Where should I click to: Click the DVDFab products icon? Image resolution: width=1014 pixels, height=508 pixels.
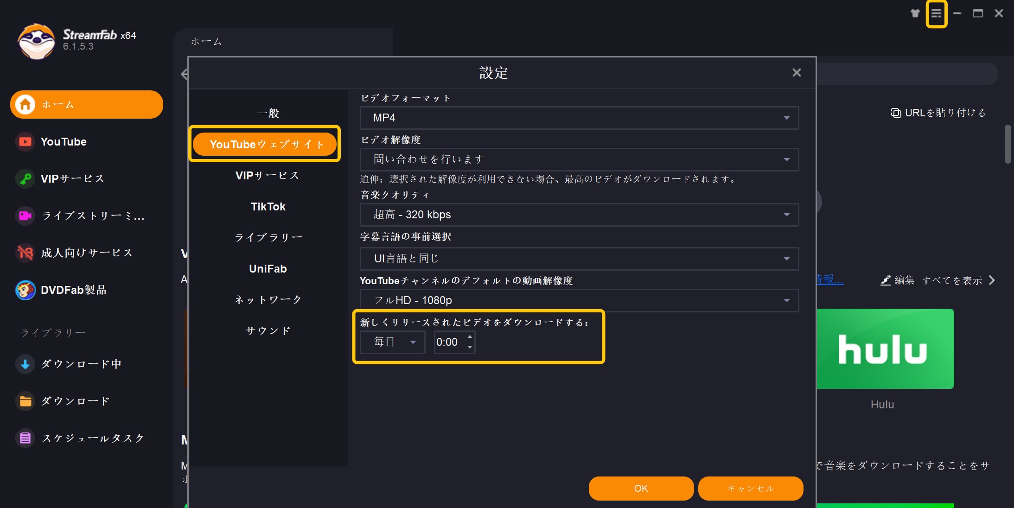26,290
